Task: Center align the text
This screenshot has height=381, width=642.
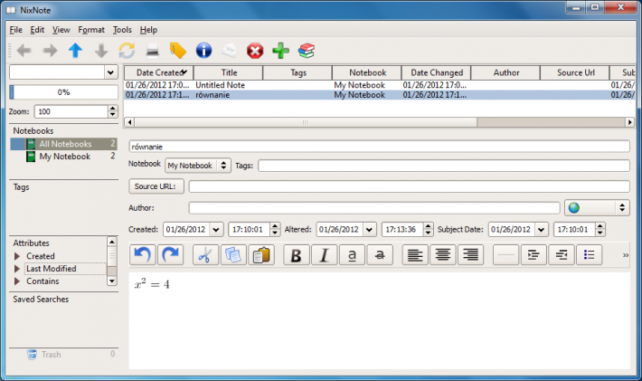Action: pos(442,255)
